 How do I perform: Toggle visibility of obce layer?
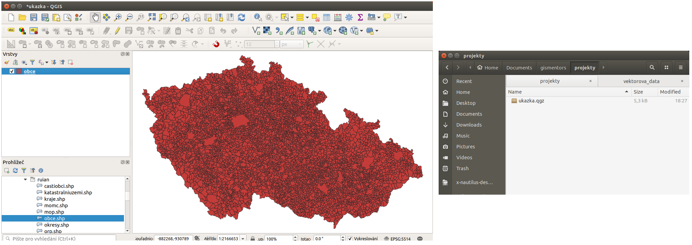(12, 71)
